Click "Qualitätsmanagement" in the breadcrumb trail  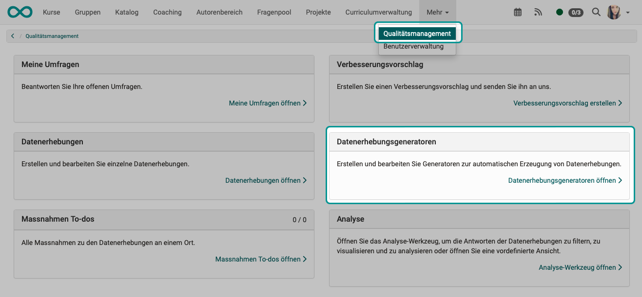point(52,35)
